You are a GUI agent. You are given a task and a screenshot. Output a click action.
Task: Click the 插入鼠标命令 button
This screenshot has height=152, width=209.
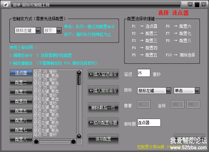[x=103, y=91]
